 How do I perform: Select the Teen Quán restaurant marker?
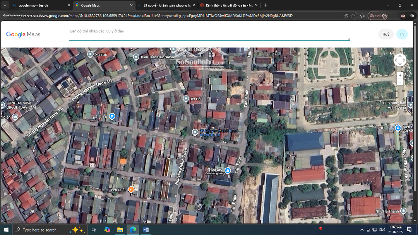(x=131, y=189)
